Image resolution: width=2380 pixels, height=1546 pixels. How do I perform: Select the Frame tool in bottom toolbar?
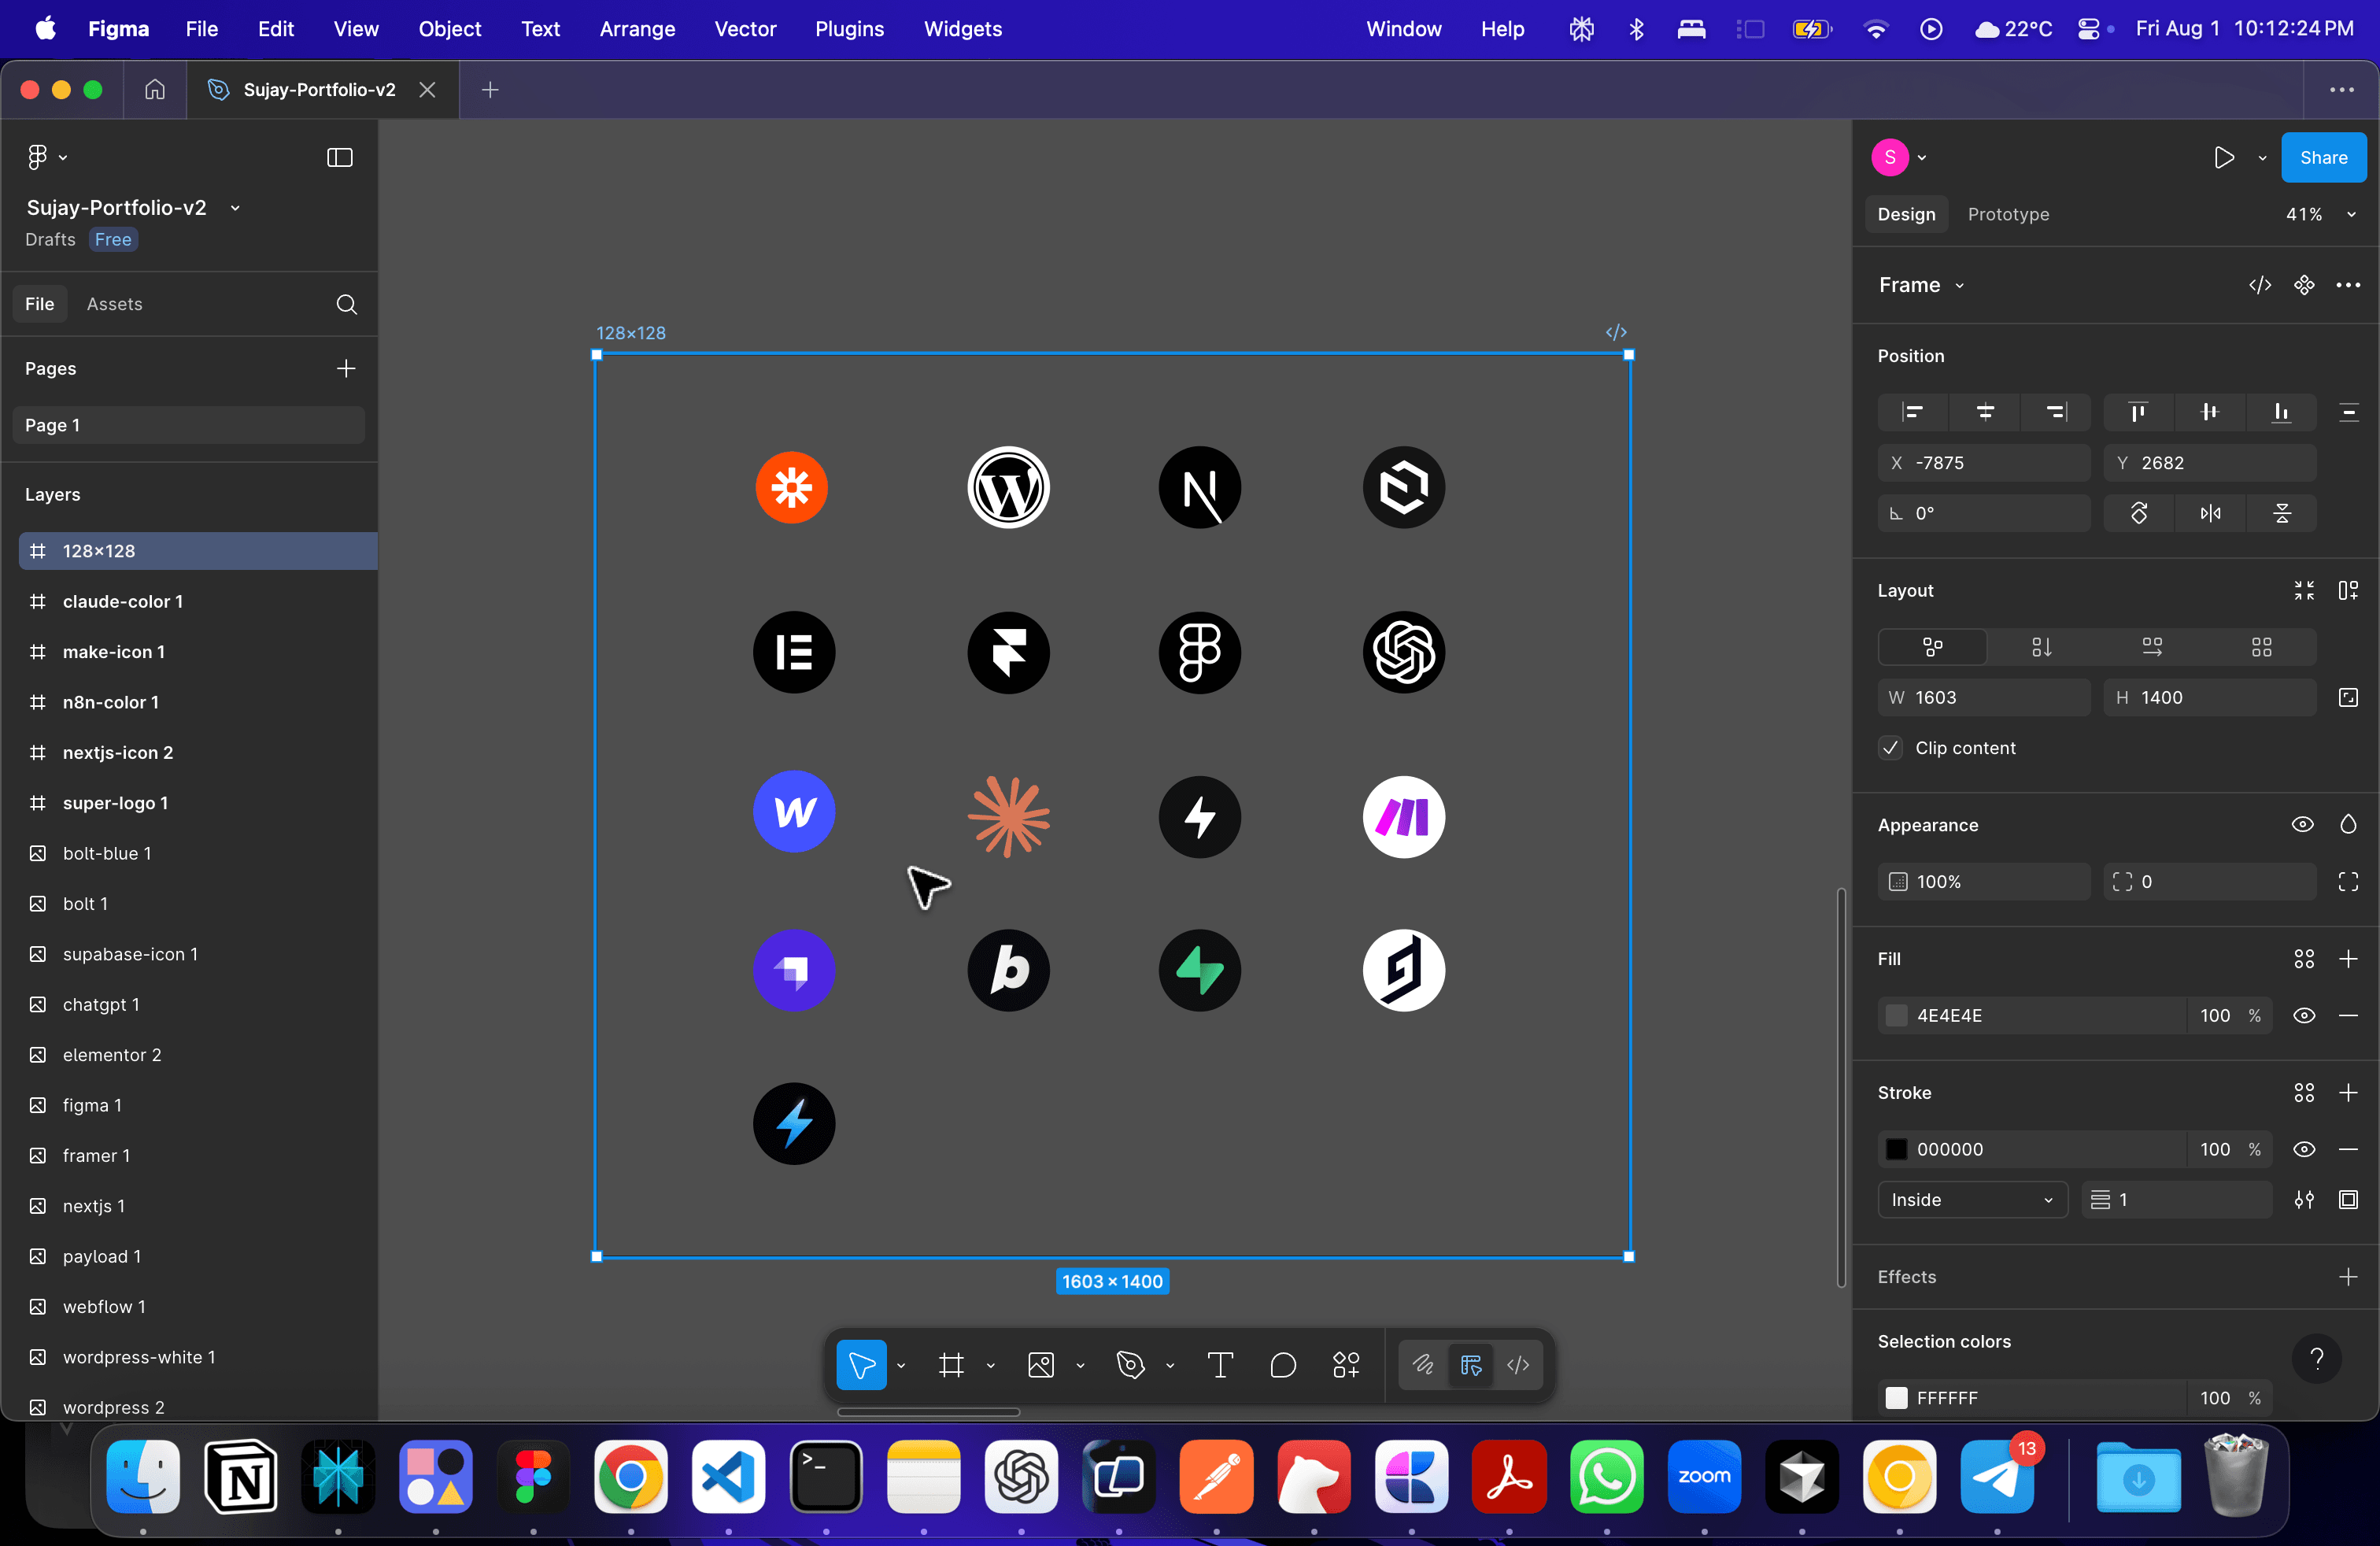click(x=951, y=1365)
